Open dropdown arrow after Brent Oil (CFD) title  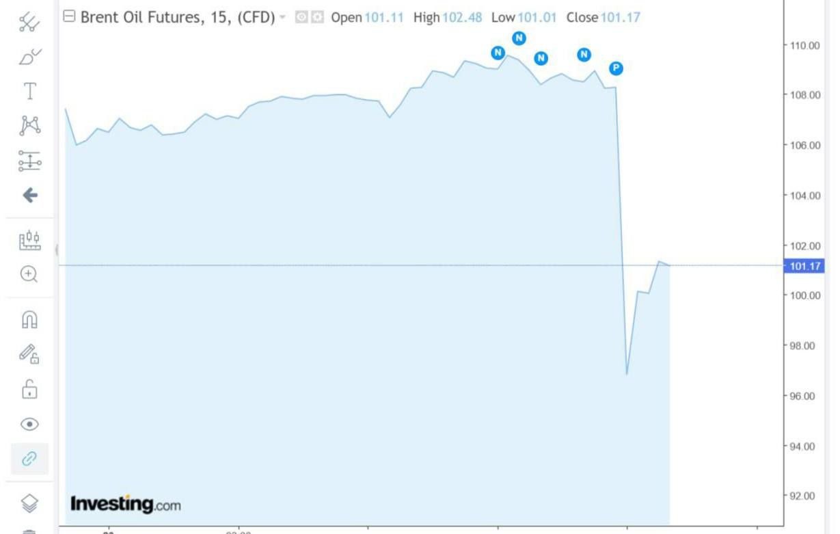point(283,16)
